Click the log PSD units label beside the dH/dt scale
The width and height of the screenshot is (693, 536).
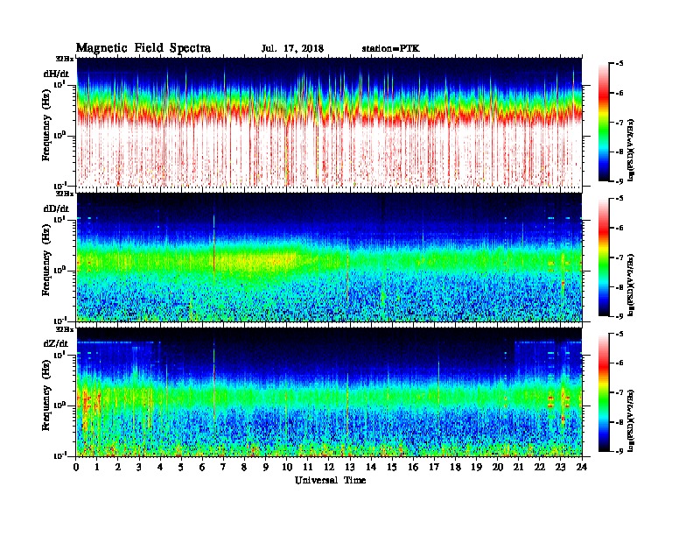(x=631, y=150)
